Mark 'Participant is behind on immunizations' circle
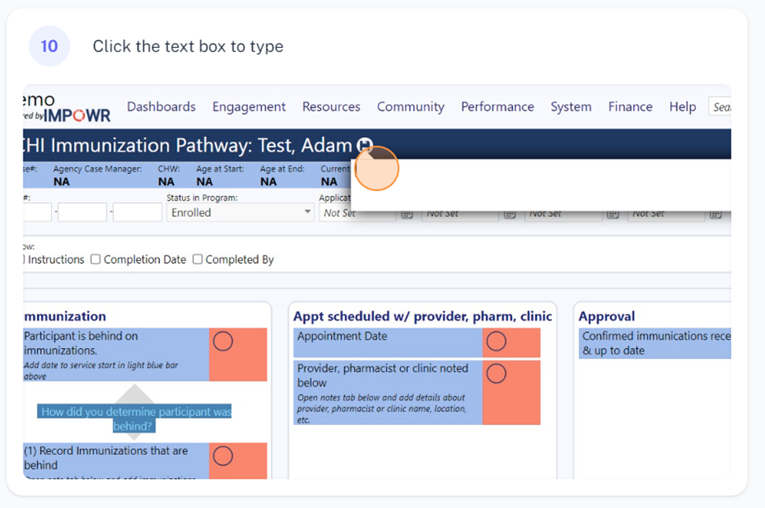The width and height of the screenshot is (765, 508). [x=223, y=341]
